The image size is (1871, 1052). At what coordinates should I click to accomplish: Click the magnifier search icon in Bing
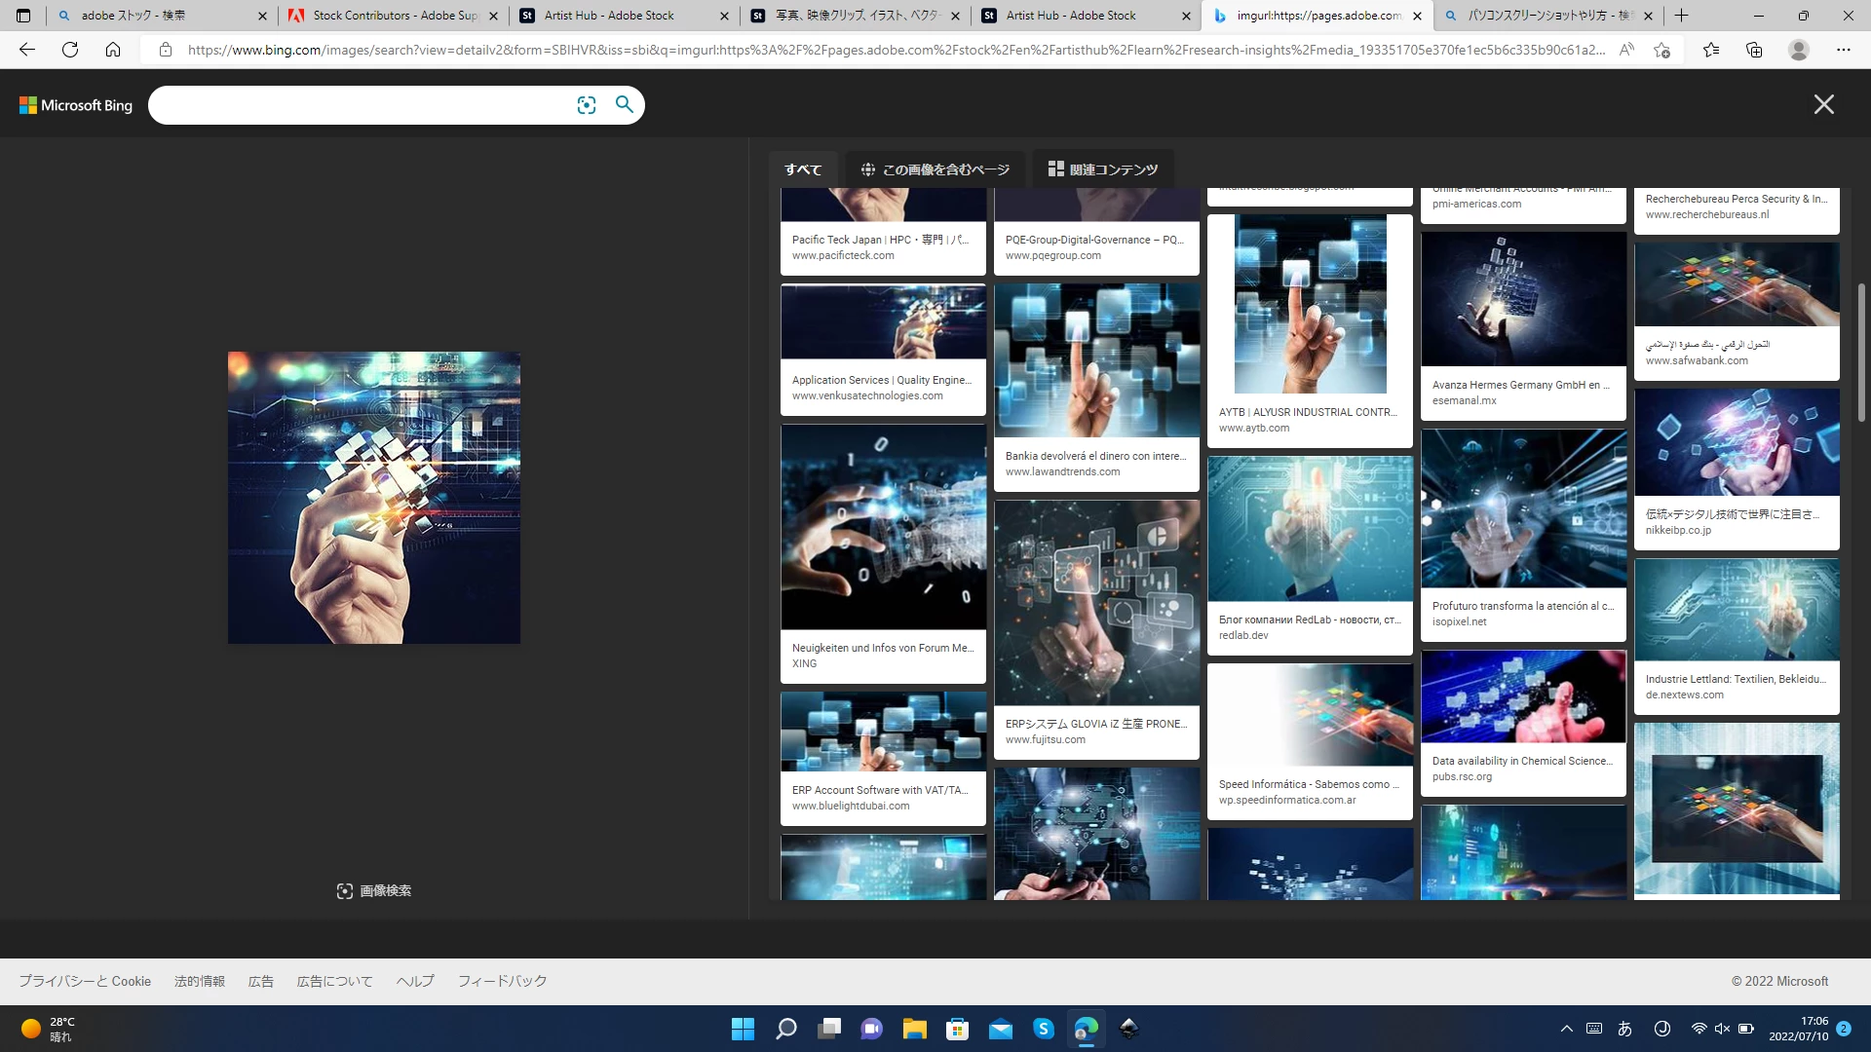625,104
